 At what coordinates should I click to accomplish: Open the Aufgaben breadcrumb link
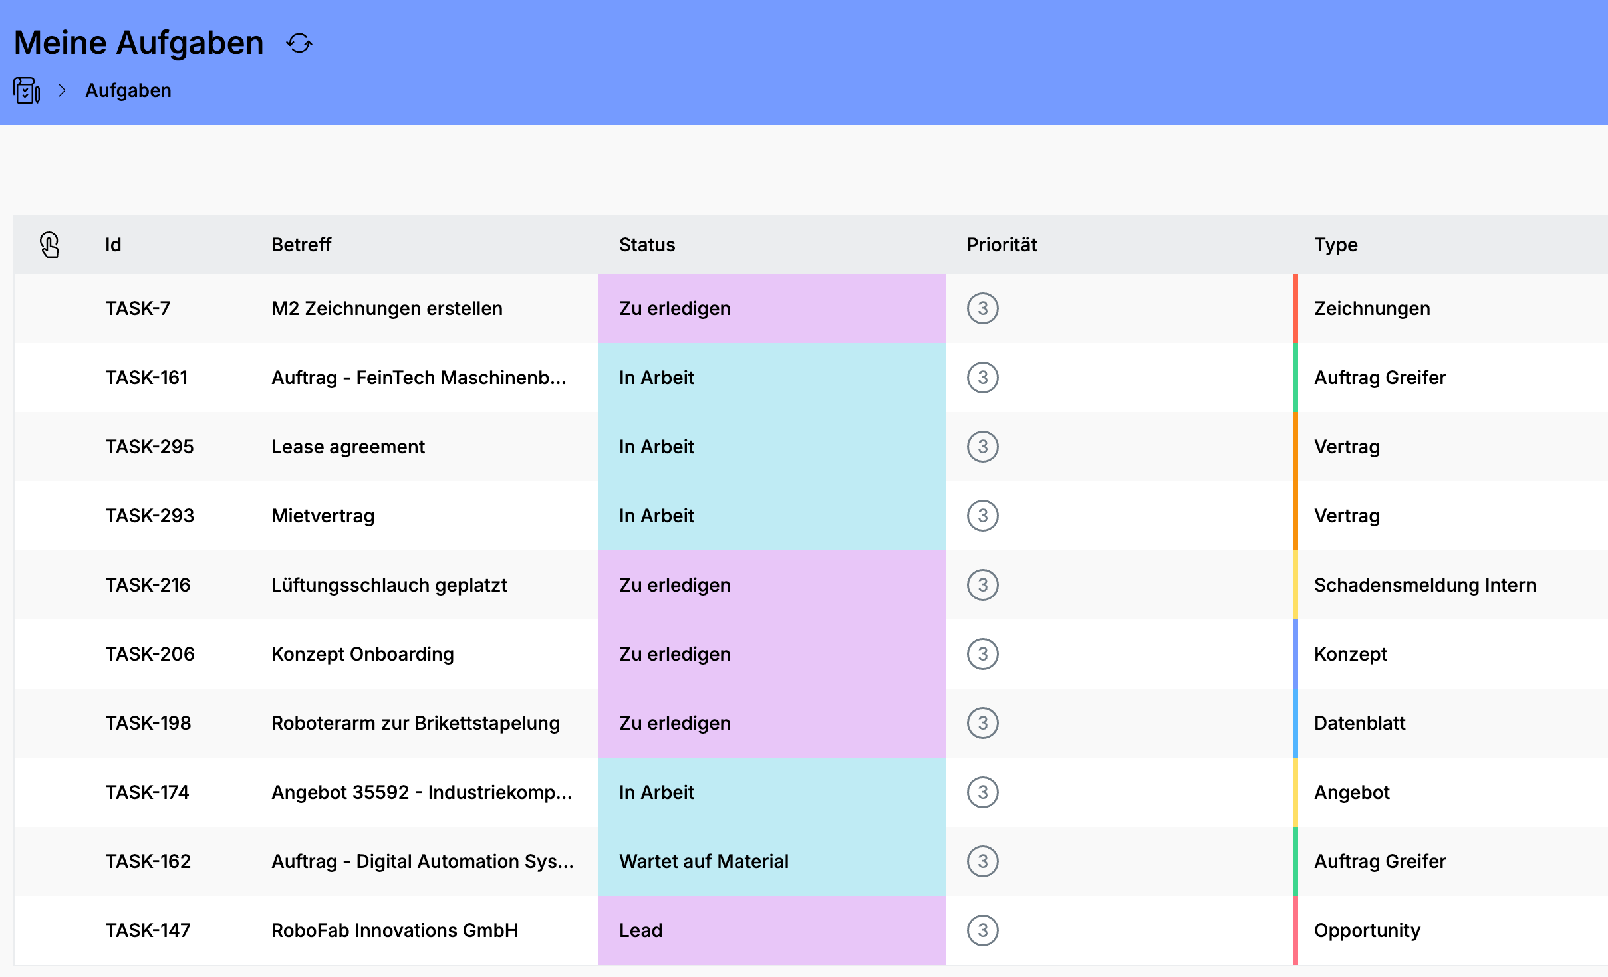tap(128, 90)
